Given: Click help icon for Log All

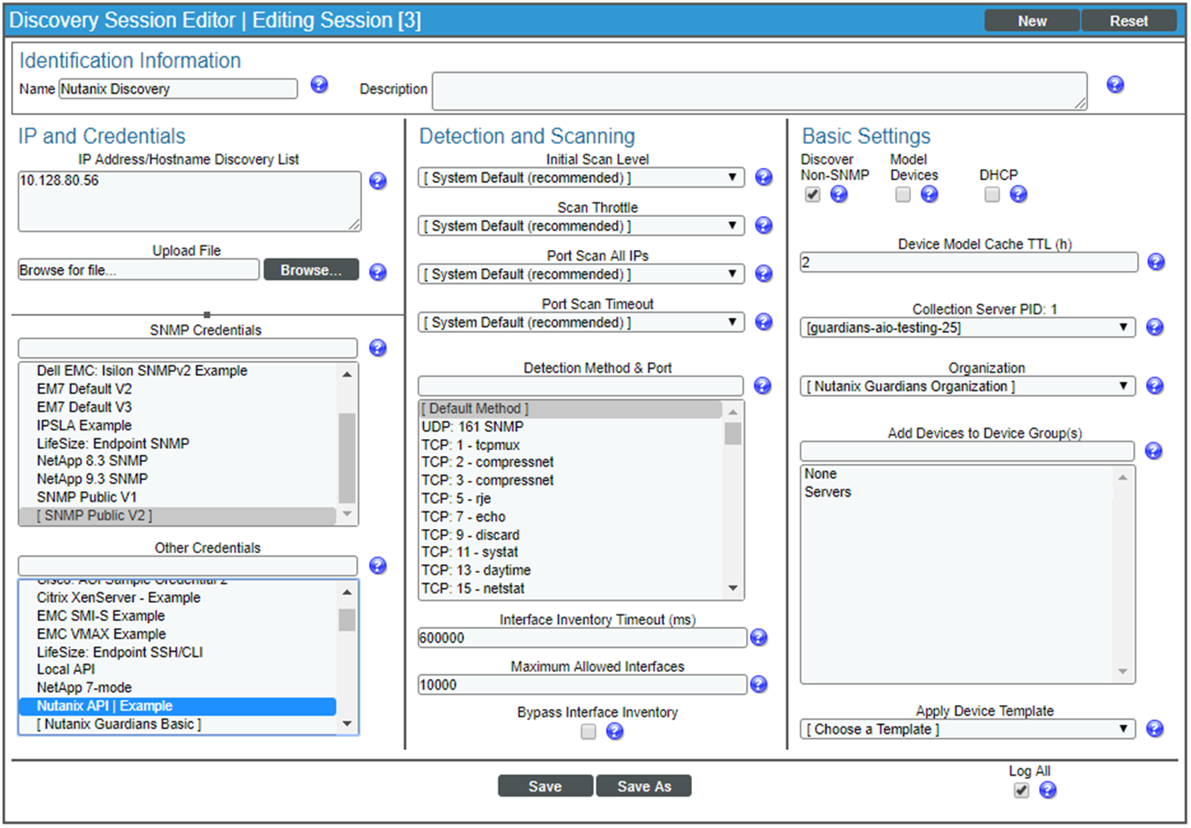Looking at the screenshot, I should (1048, 790).
